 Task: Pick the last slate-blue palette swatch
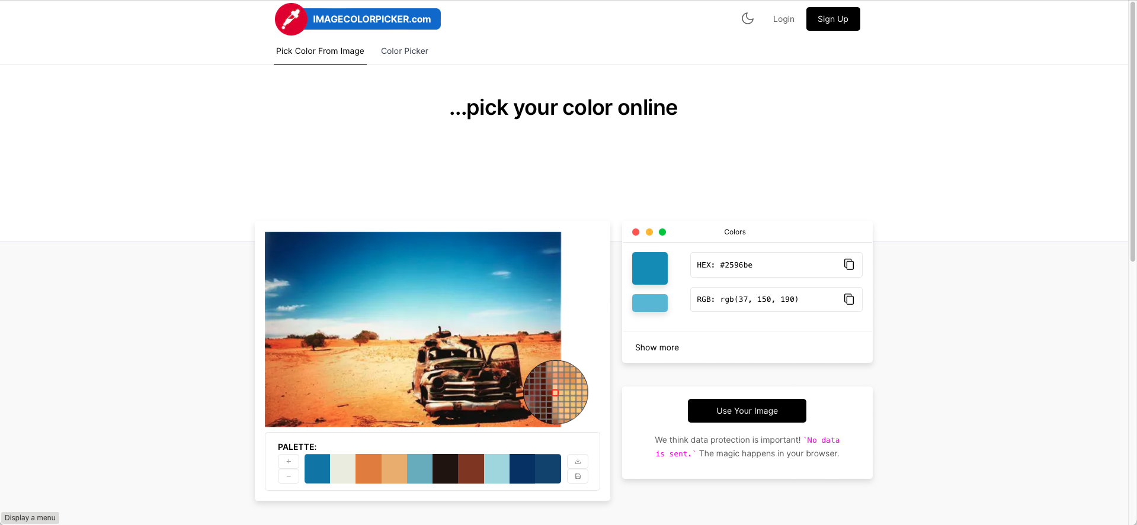pos(548,469)
